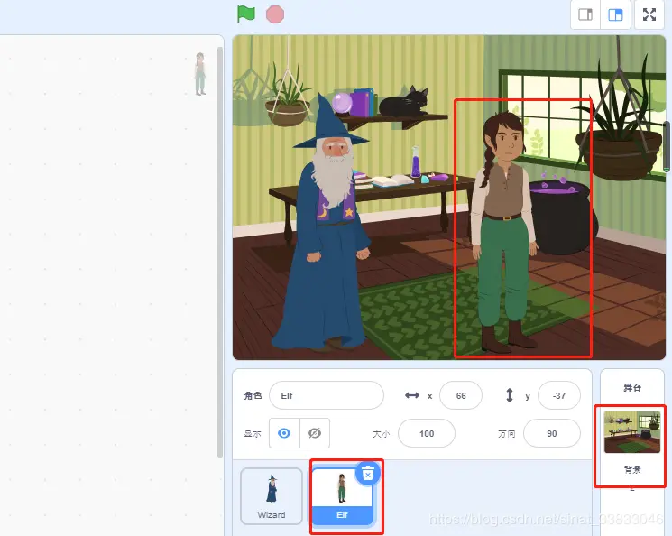Click the faint Elf watermark in code area
The image size is (672, 536).
click(x=200, y=74)
